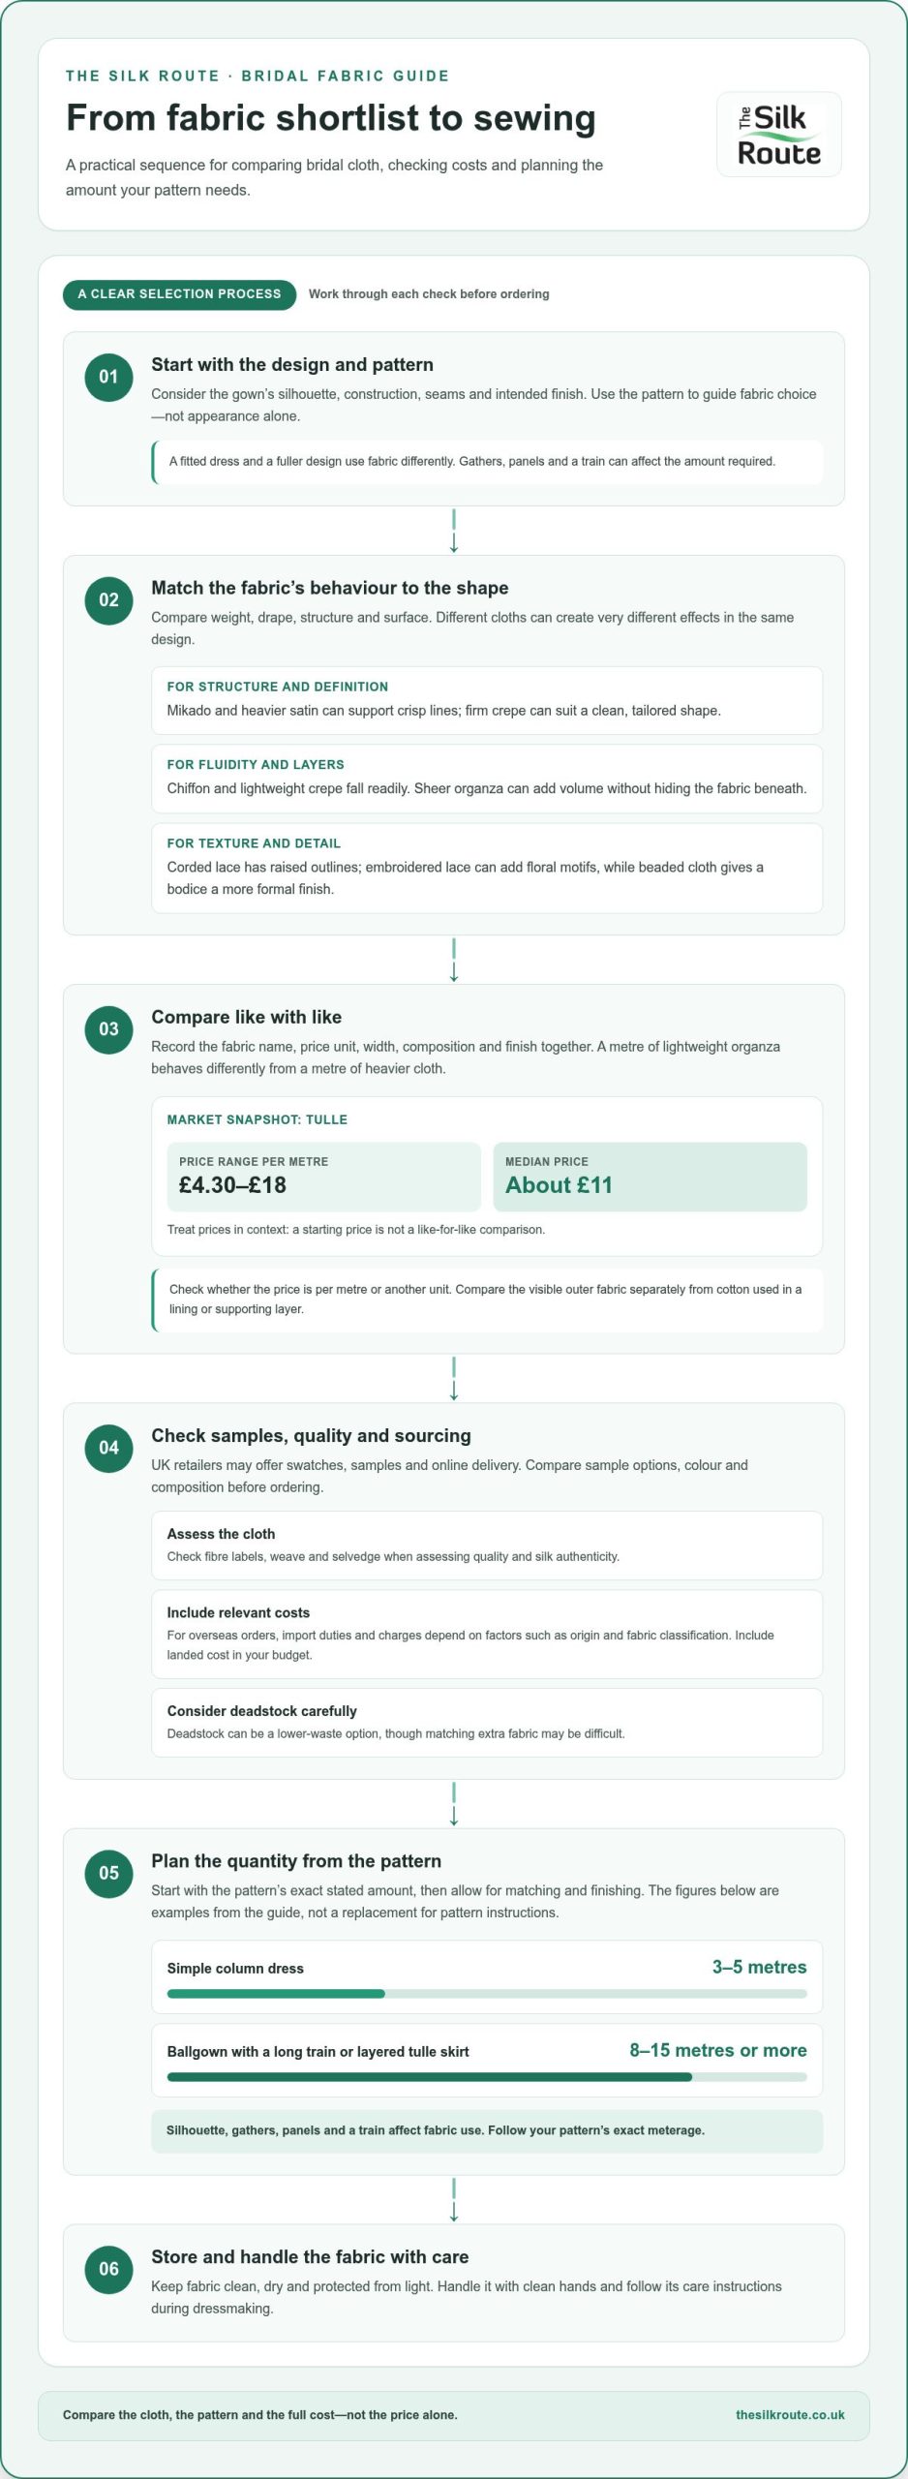Click the Silk Route logo
Image resolution: width=908 pixels, height=2479 pixels.
click(778, 135)
